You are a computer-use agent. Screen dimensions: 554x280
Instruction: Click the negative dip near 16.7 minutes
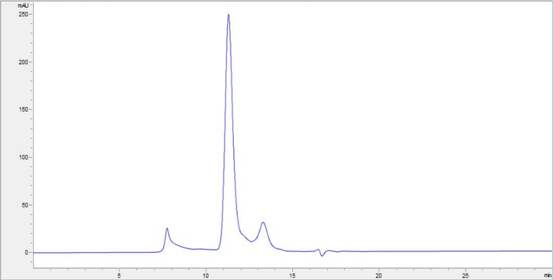pos(322,256)
